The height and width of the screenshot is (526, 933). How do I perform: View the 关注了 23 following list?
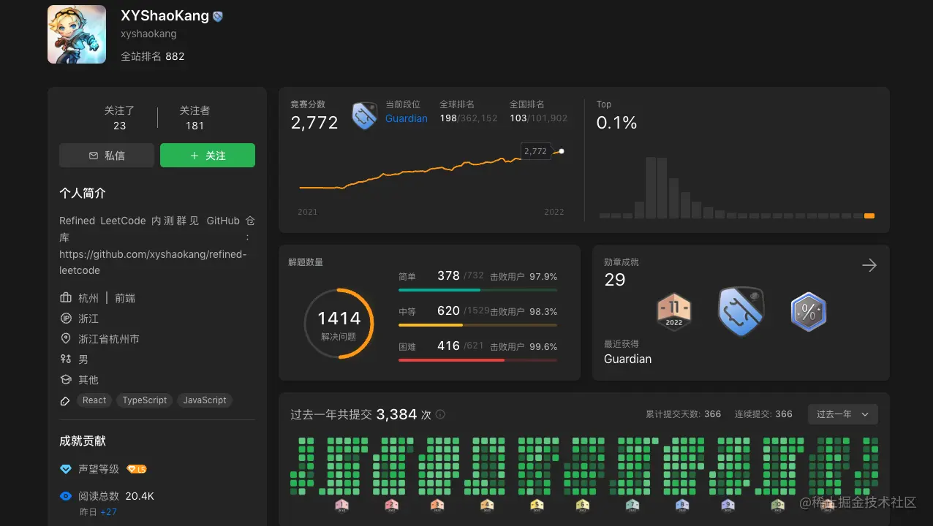tap(119, 118)
